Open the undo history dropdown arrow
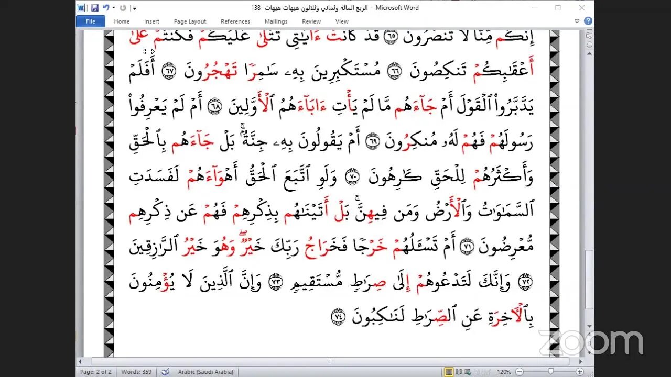The height and width of the screenshot is (377, 671). click(x=113, y=8)
